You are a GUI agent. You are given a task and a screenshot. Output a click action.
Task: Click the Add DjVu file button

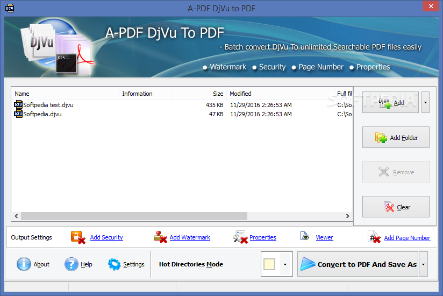tap(390, 102)
